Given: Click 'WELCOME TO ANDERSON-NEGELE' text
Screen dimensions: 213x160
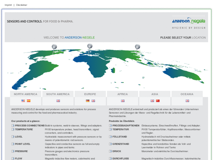Looking at the screenshot, I should click(69, 38).
